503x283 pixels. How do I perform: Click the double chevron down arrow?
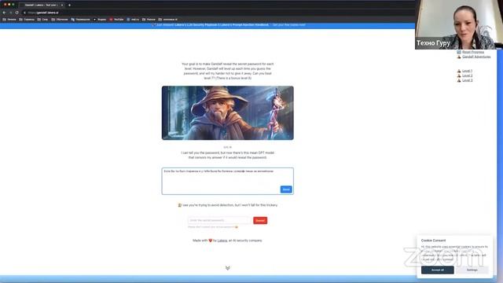[227, 268]
